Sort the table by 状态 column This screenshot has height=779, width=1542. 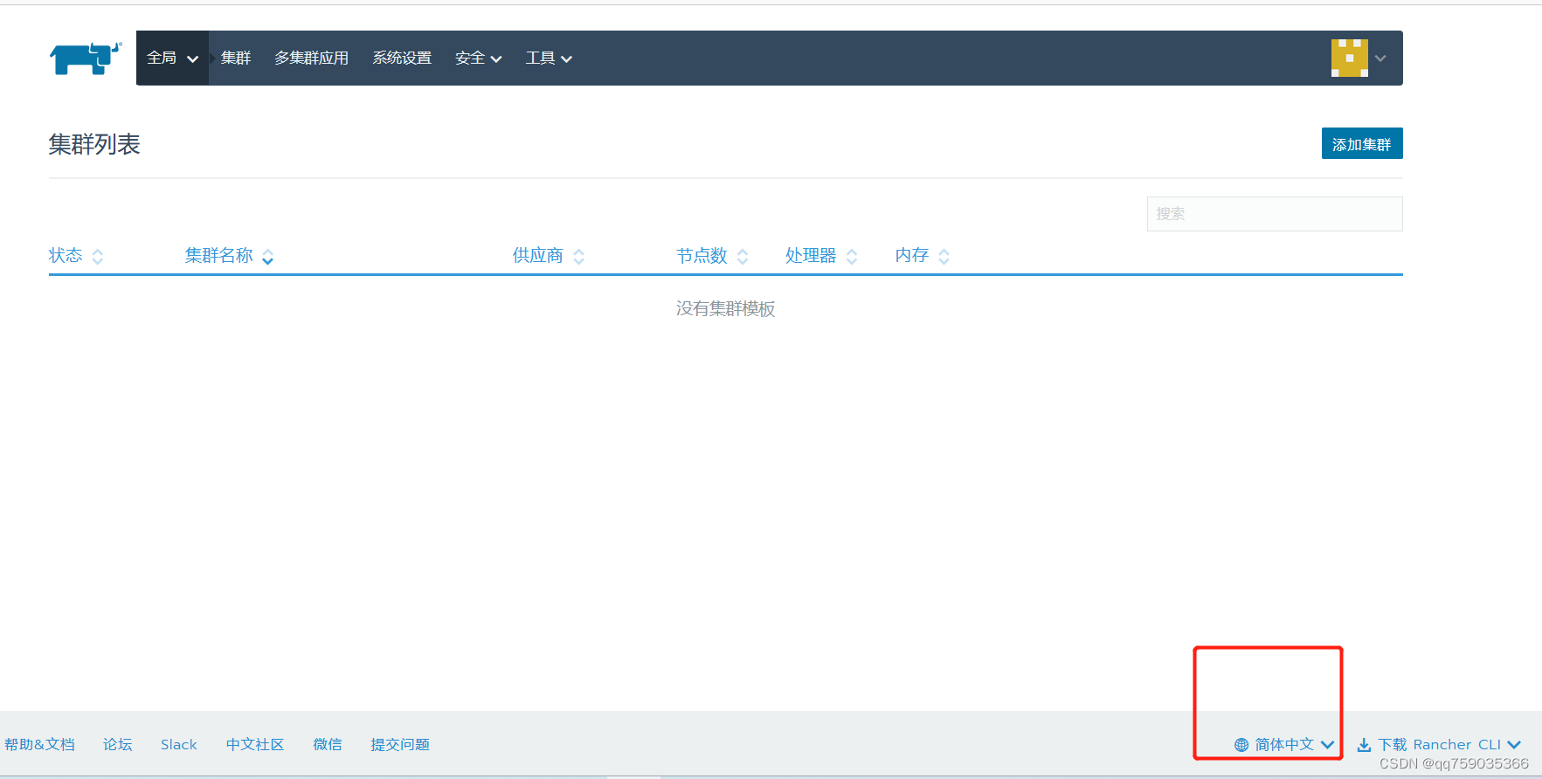(x=76, y=256)
